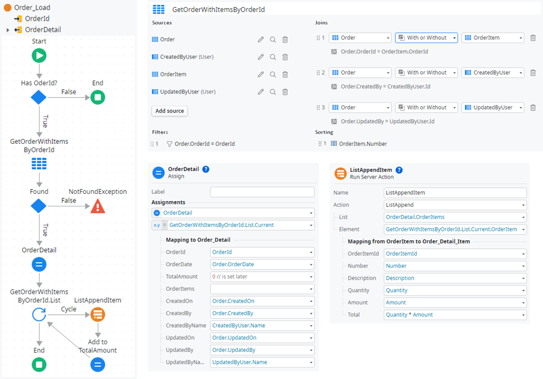The height and width of the screenshot is (379, 543).
Task: Search the CreatedByUser source with magnifier icon
Action: coord(273,57)
